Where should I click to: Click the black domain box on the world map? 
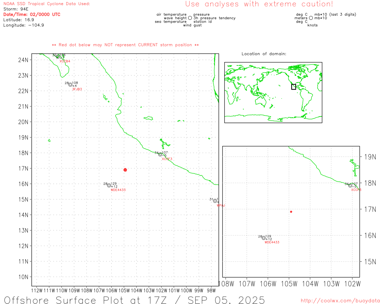(294, 87)
